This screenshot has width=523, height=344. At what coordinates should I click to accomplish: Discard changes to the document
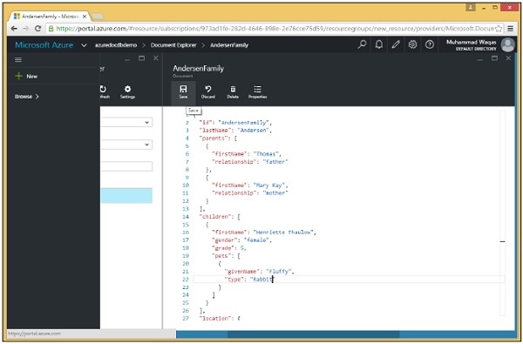coord(207,92)
